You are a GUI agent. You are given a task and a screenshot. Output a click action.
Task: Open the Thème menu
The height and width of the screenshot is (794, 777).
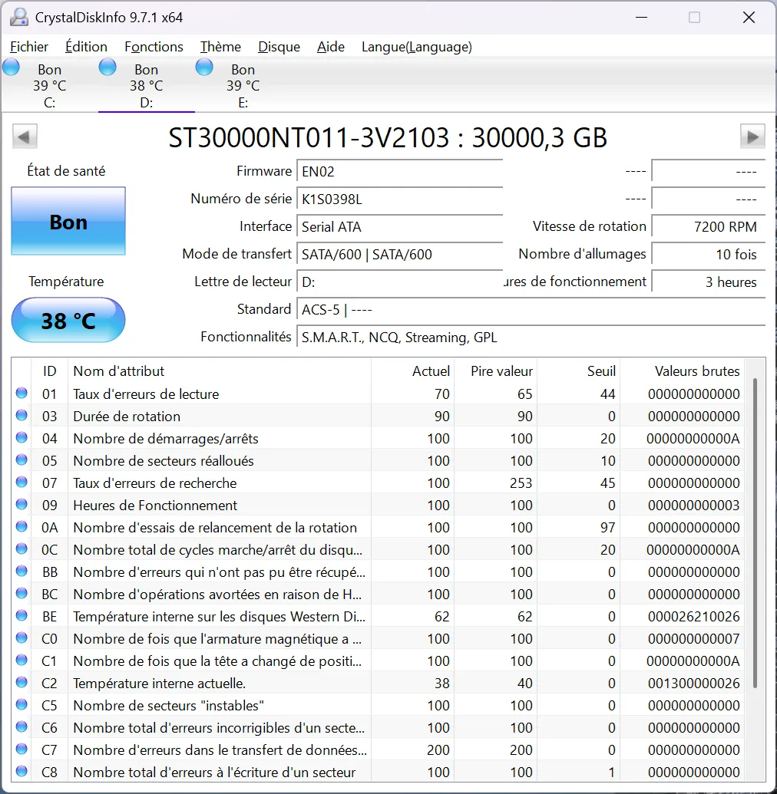pos(220,47)
